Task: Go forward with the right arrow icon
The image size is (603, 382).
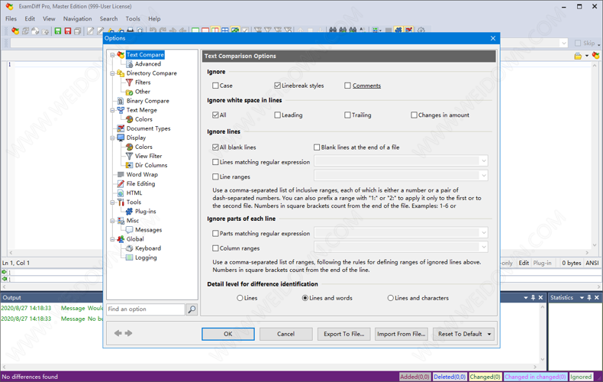Action: click(128, 333)
